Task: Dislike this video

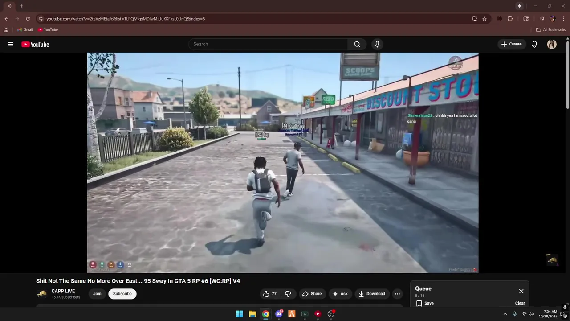Action: [x=288, y=294]
